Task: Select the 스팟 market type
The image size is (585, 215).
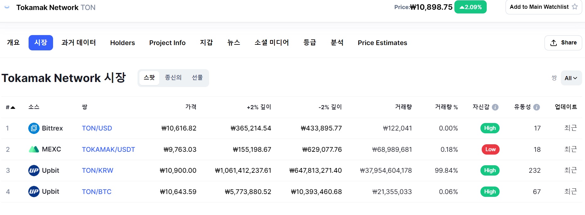Action: [149, 78]
